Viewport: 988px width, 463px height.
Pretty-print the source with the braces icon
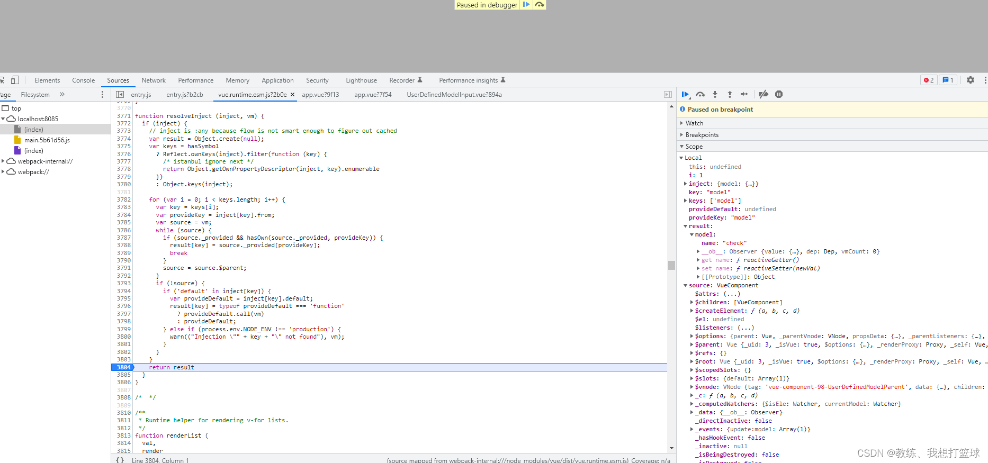click(120, 460)
